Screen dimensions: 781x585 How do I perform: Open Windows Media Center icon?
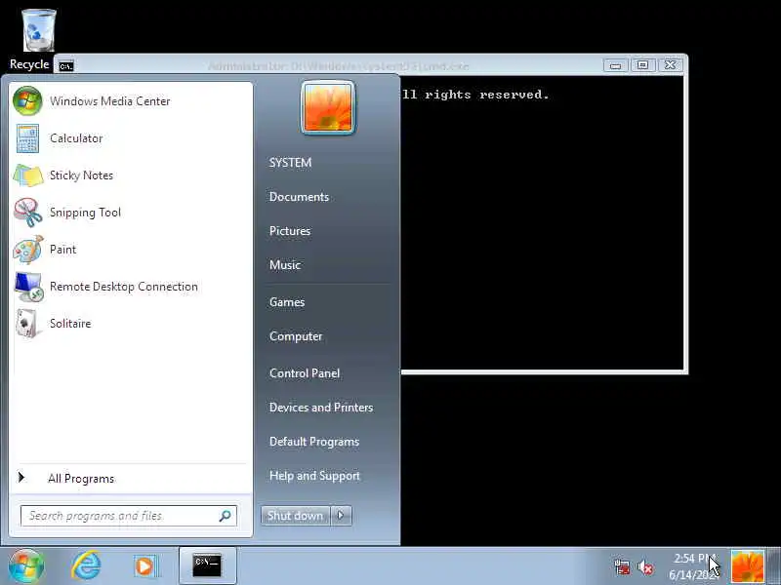(27, 101)
